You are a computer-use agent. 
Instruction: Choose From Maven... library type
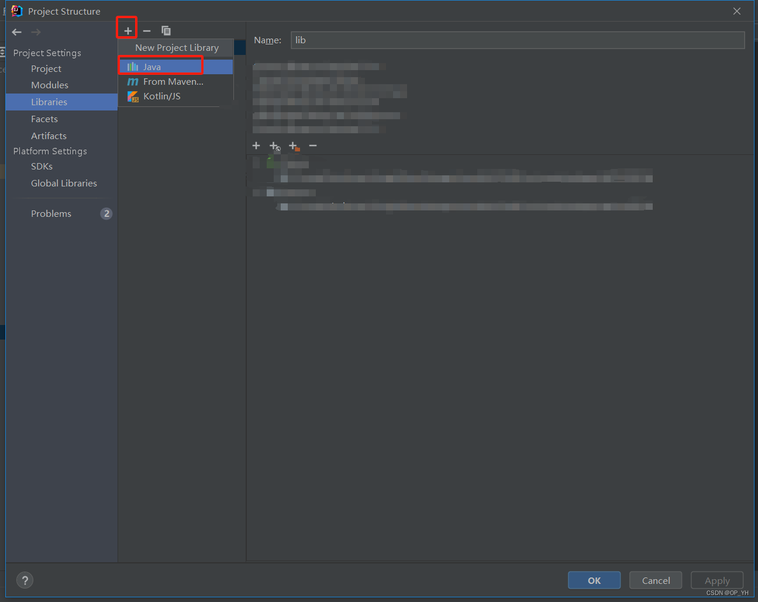click(175, 82)
